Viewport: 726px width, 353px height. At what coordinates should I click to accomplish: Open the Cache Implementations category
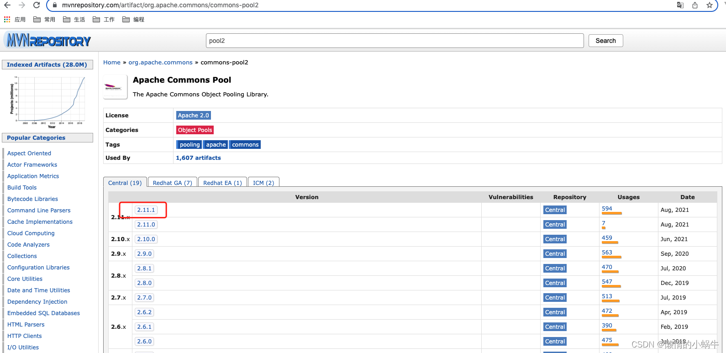click(40, 222)
